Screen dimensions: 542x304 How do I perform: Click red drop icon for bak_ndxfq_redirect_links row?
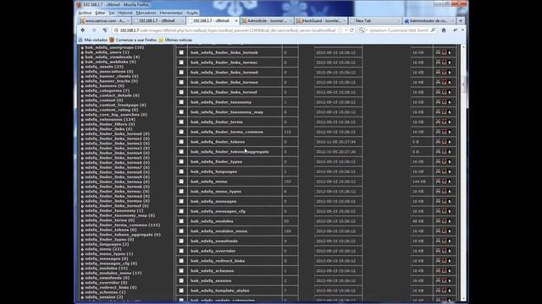[x=444, y=261]
